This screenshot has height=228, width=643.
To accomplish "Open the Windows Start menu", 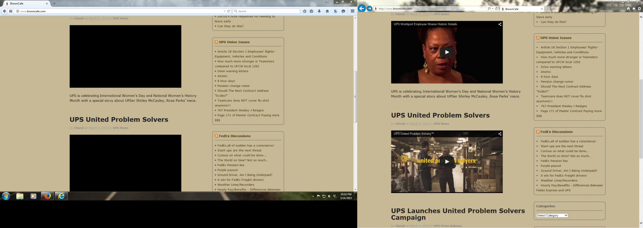I will point(6,196).
